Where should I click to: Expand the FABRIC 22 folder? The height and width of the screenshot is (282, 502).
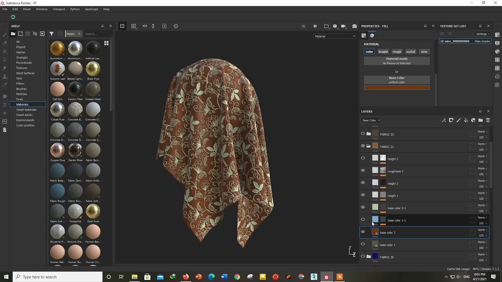point(369,134)
